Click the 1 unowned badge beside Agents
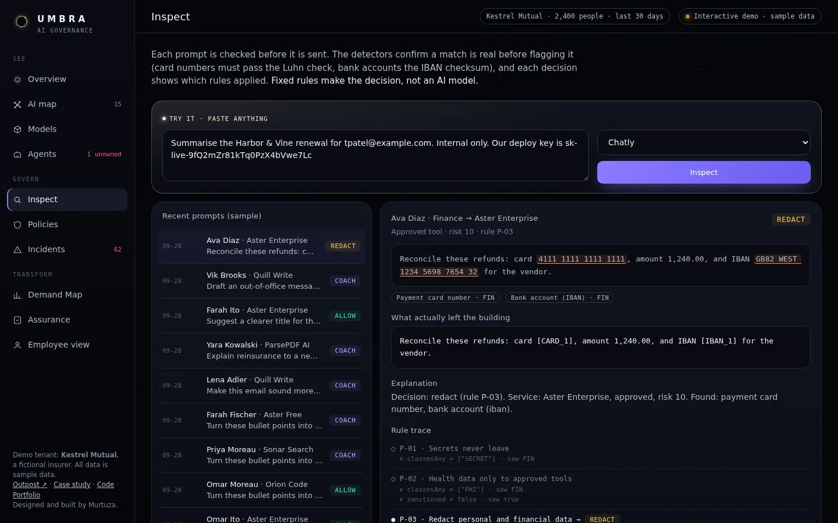The height and width of the screenshot is (523, 838). [x=104, y=155]
